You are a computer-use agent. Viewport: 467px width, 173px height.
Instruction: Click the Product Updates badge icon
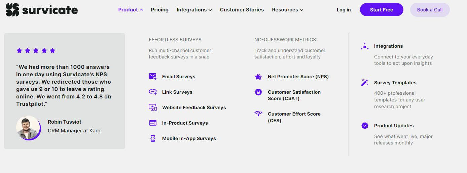click(x=365, y=126)
